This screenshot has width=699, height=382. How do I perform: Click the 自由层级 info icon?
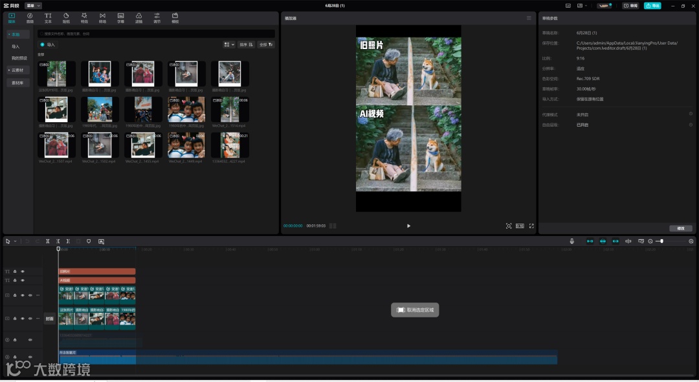(691, 125)
